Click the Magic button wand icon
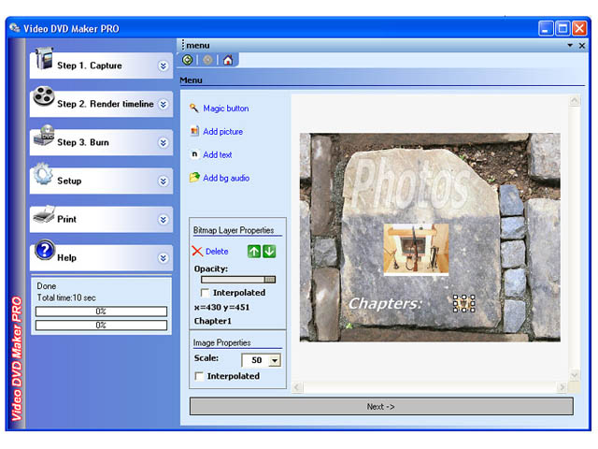Screen dimensions: 598x449 194,109
